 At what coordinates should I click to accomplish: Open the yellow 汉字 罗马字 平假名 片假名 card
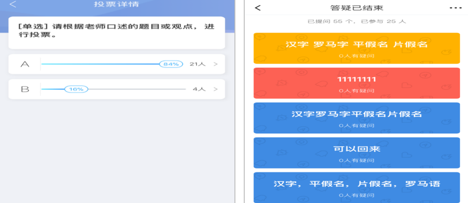click(357, 48)
